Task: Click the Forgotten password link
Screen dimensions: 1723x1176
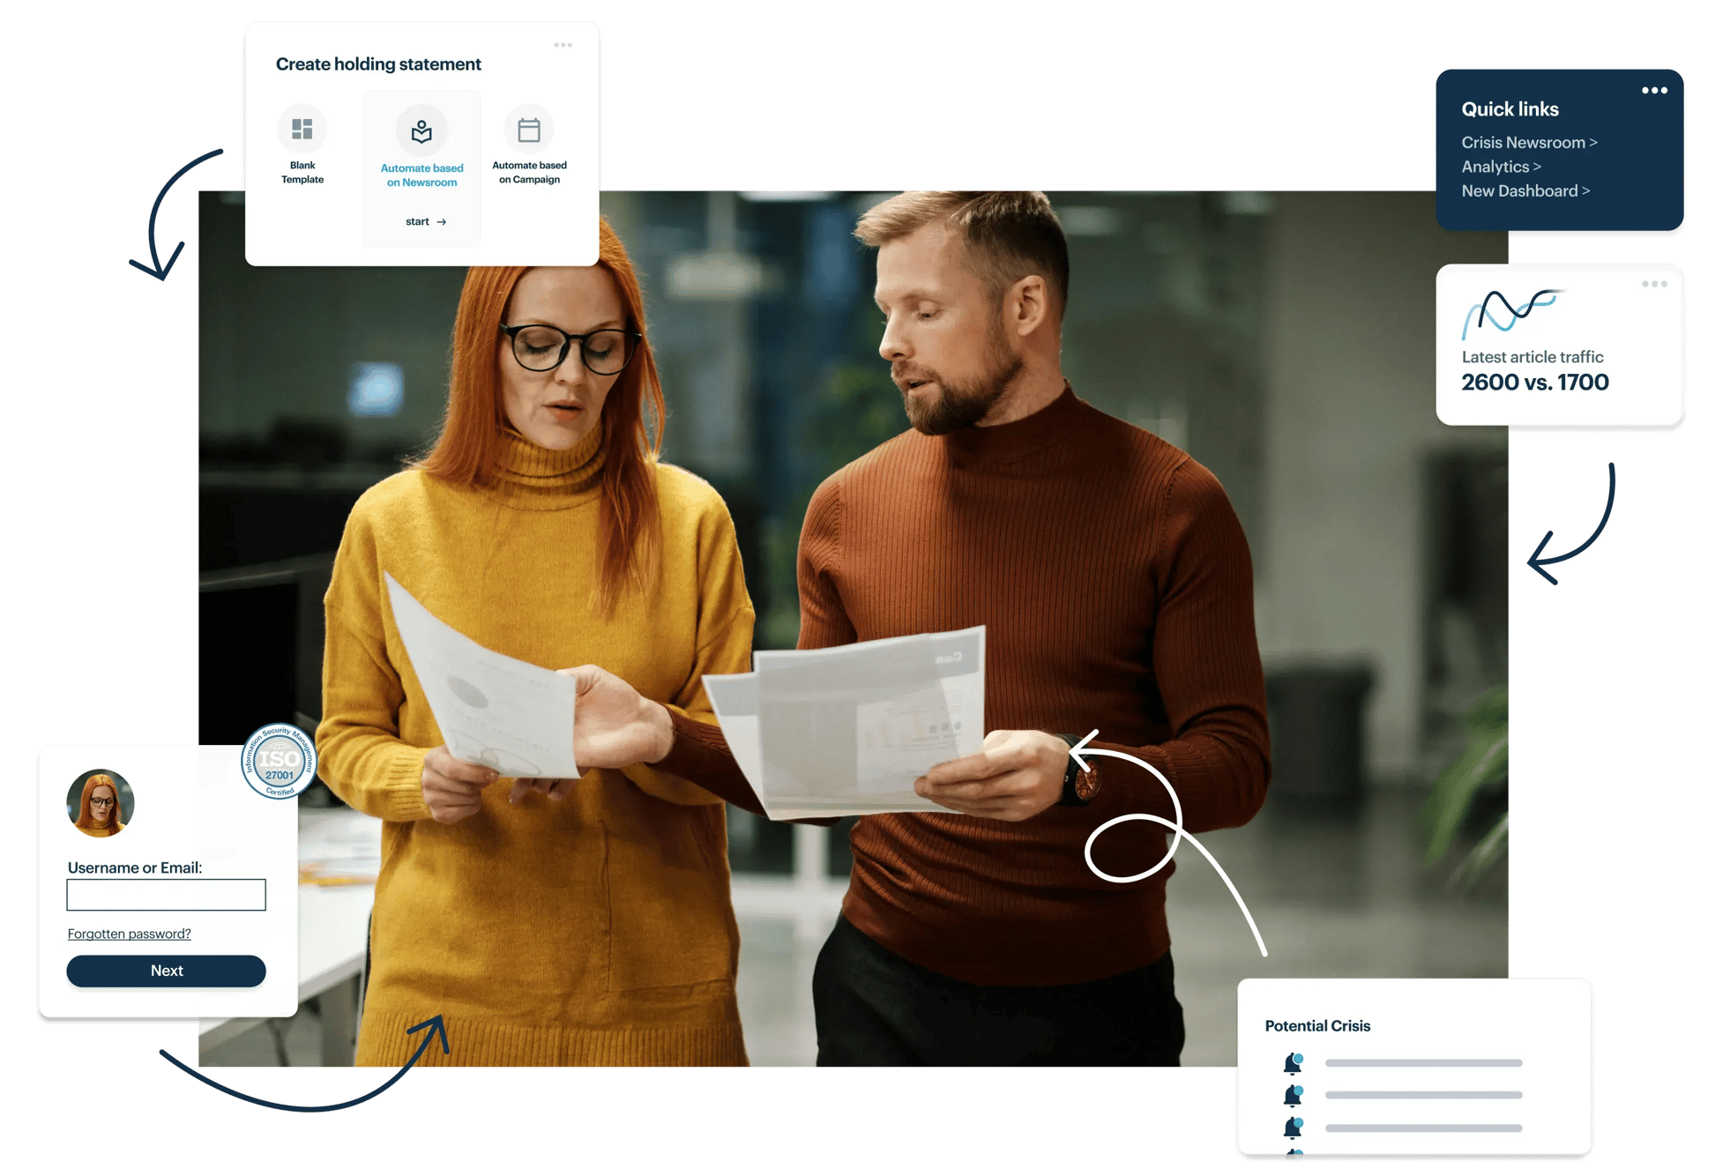Action: 131,933
